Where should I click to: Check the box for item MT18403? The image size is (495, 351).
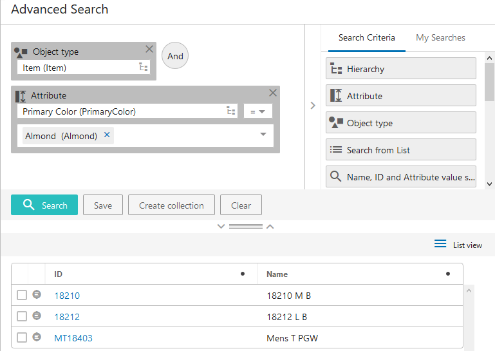tap(22, 337)
